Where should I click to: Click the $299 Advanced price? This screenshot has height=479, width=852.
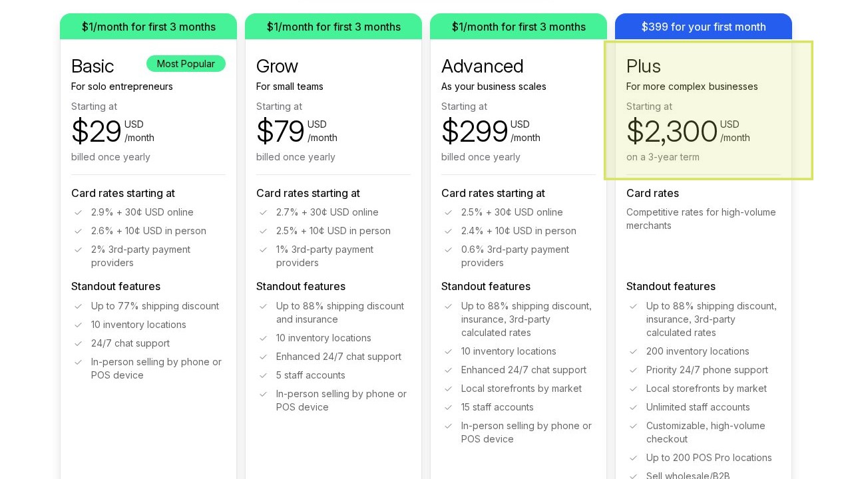[475, 131]
